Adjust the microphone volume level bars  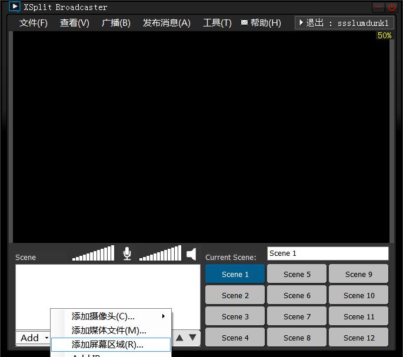[x=93, y=253]
